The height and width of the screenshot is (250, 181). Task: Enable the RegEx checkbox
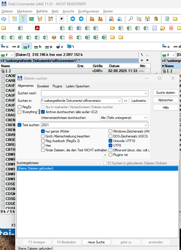click(20, 107)
